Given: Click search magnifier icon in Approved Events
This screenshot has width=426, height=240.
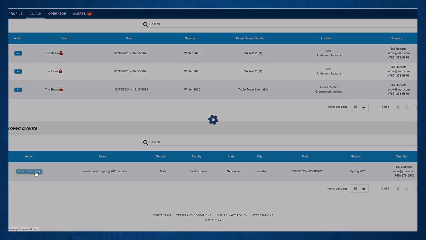Looking at the screenshot, I should (145, 142).
